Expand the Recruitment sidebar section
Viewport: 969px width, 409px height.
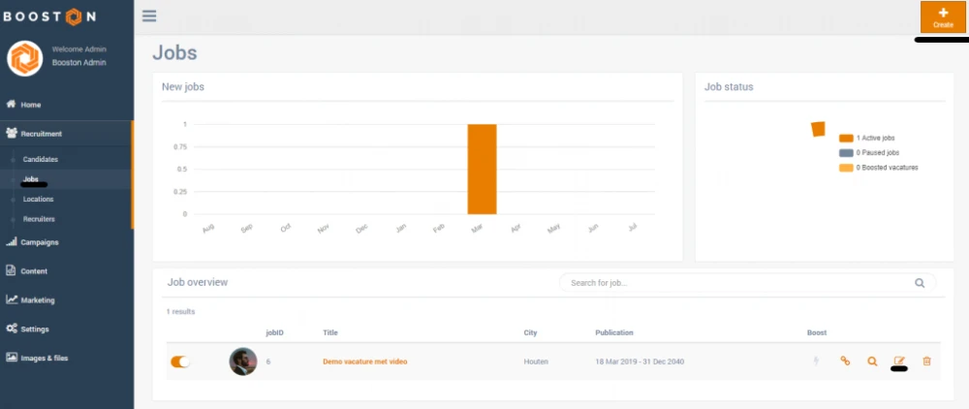coord(42,134)
